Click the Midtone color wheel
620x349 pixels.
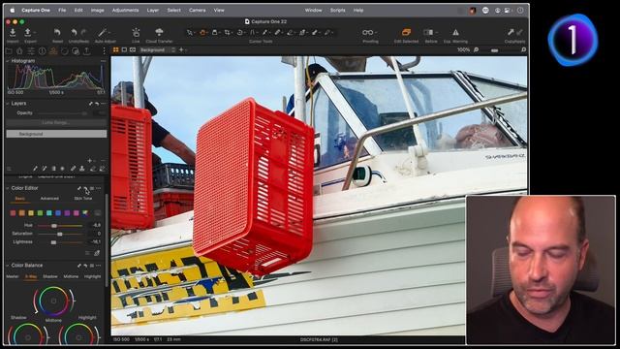[x=54, y=301]
